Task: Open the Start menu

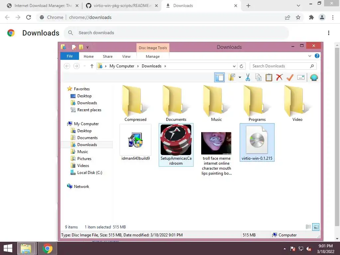Action: point(8,248)
